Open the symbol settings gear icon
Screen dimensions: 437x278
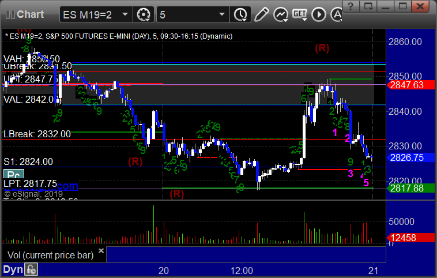coord(144,14)
